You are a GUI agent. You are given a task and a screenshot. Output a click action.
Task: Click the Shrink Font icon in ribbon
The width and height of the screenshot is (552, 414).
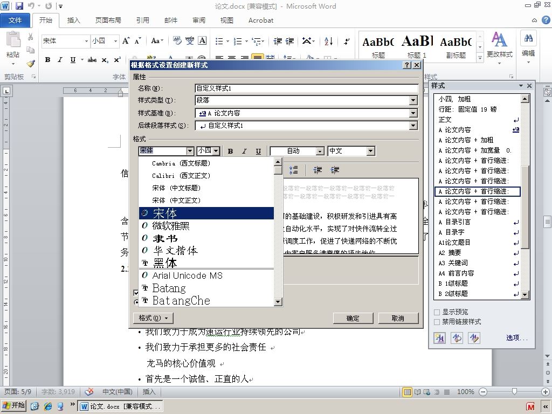click(x=137, y=41)
